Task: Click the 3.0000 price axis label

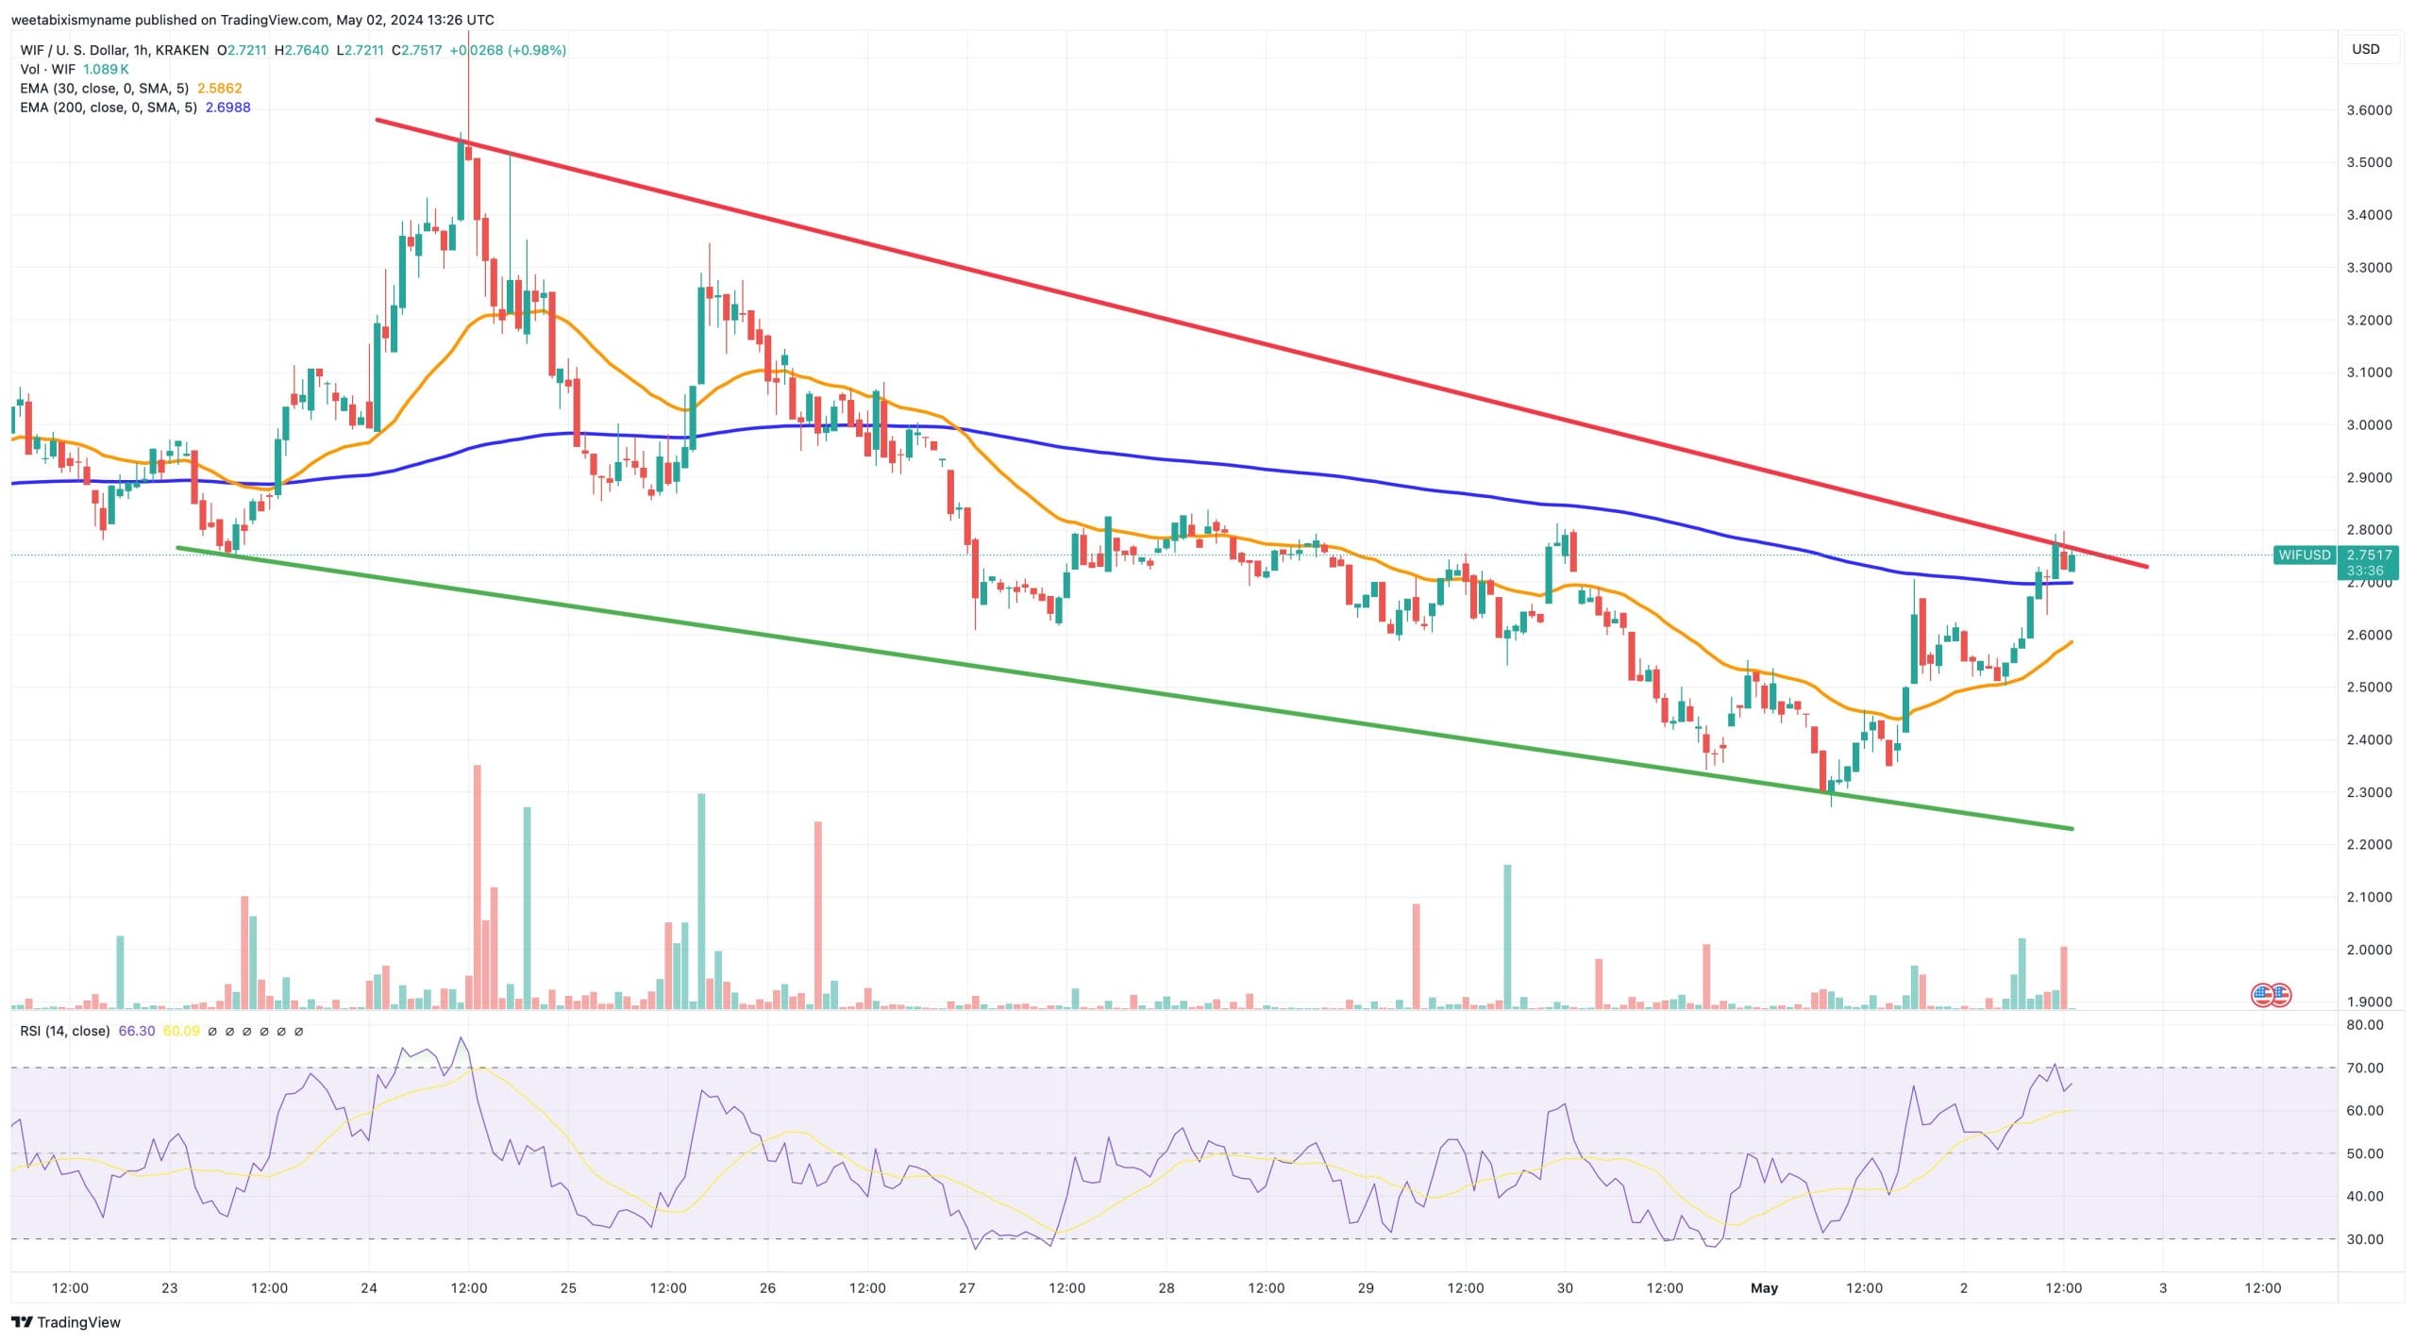Action: (x=2369, y=424)
